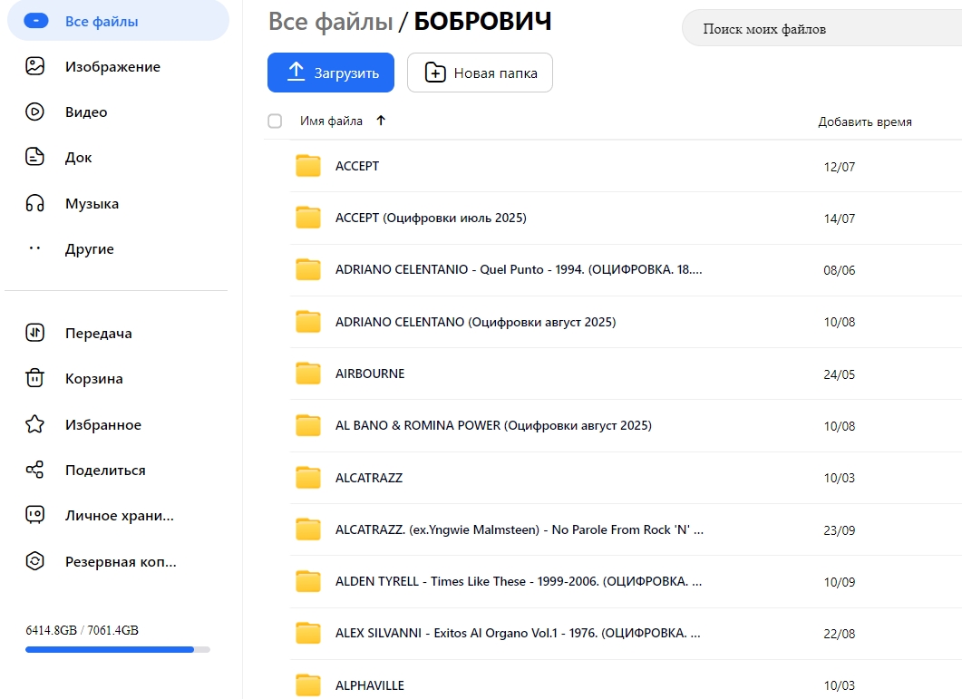Open the Избранное section
Image resolution: width=962 pixels, height=699 pixels.
coord(103,424)
